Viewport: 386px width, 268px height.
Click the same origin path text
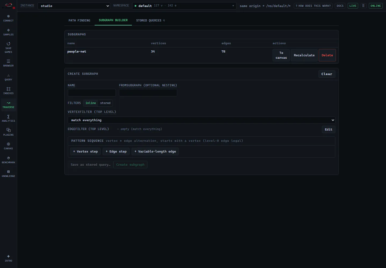265,6
